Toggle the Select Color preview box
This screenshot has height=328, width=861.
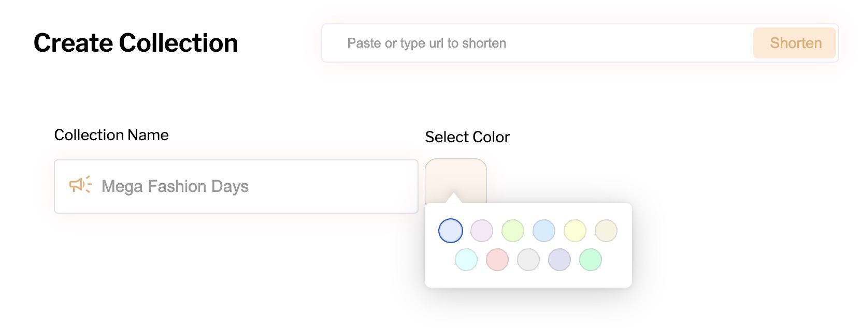tap(456, 177)
